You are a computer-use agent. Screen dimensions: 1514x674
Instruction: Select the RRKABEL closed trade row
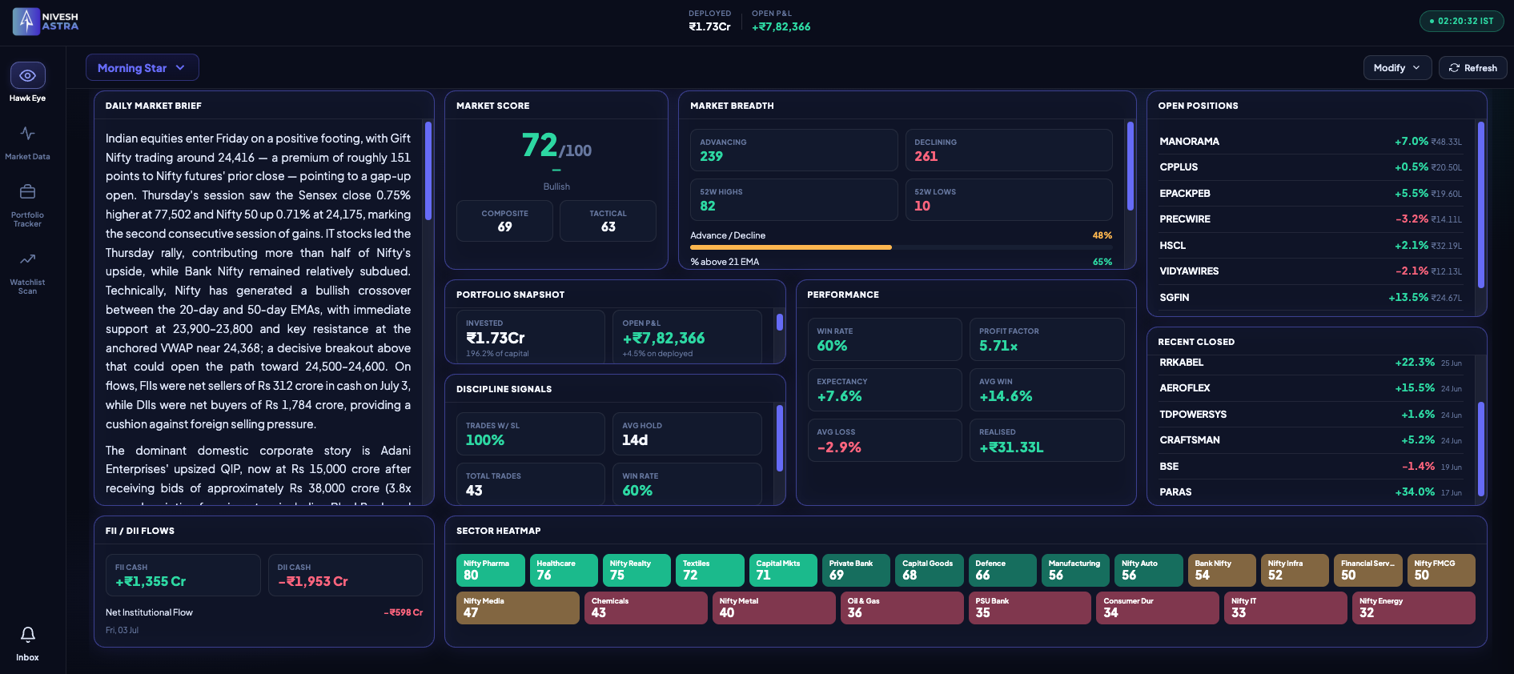pos(1311,363)
